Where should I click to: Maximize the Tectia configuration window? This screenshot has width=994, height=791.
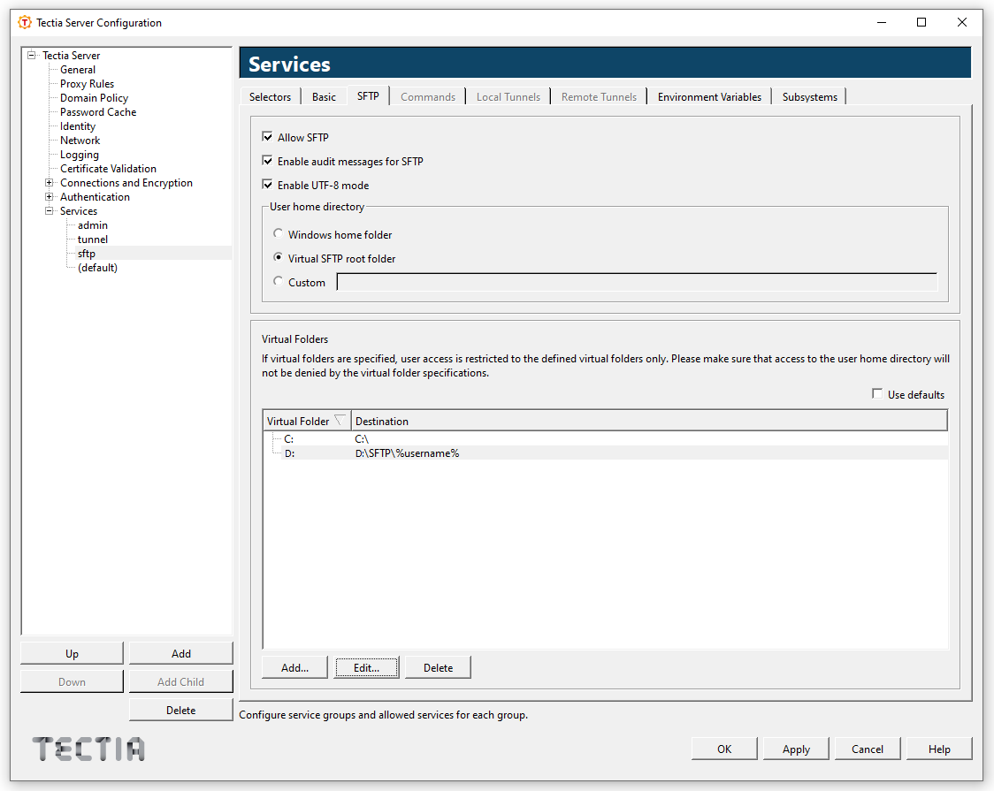pos(921,22)
